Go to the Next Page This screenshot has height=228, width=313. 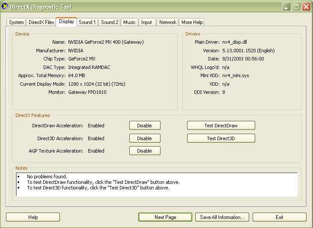(165, 217)
